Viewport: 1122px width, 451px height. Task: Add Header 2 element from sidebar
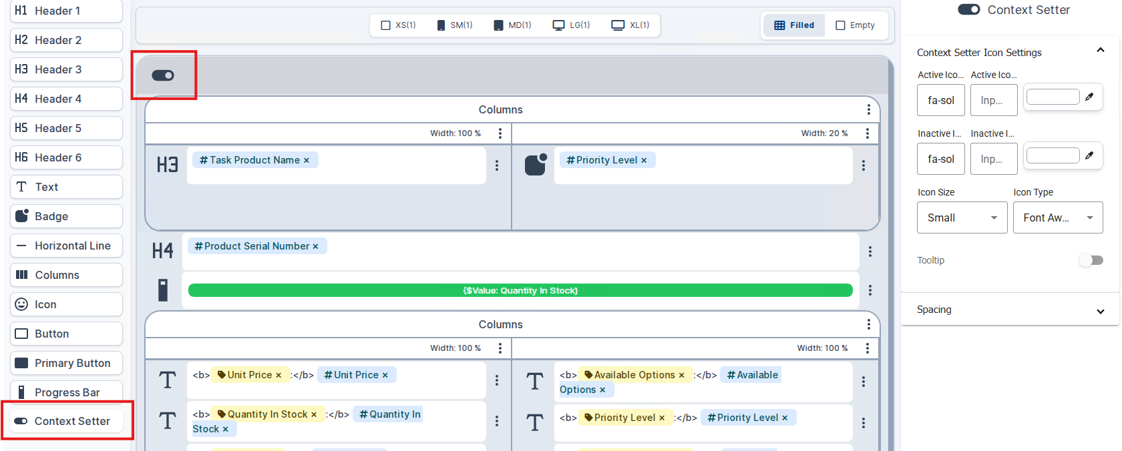click(66, 40)
